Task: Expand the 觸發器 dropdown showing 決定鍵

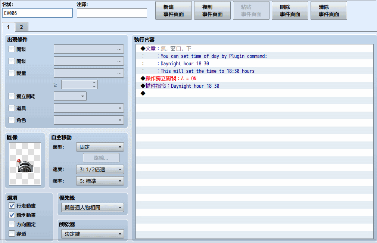Action: pyautogui.click(x=93, y=234)
